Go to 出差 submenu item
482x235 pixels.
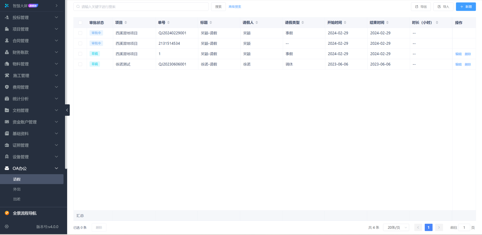coord(17,199)
